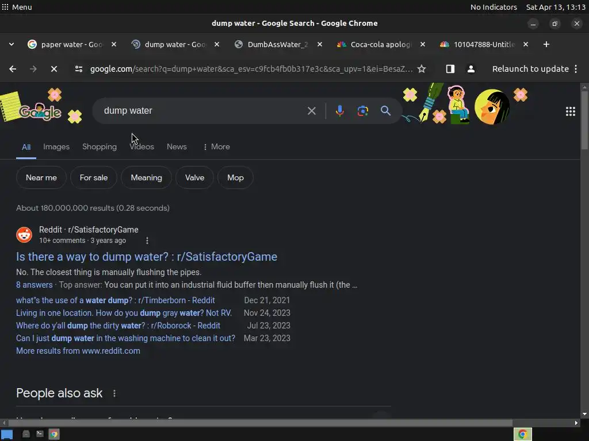
Task: Apply the Mop filter chip
Action: (235, 178)
